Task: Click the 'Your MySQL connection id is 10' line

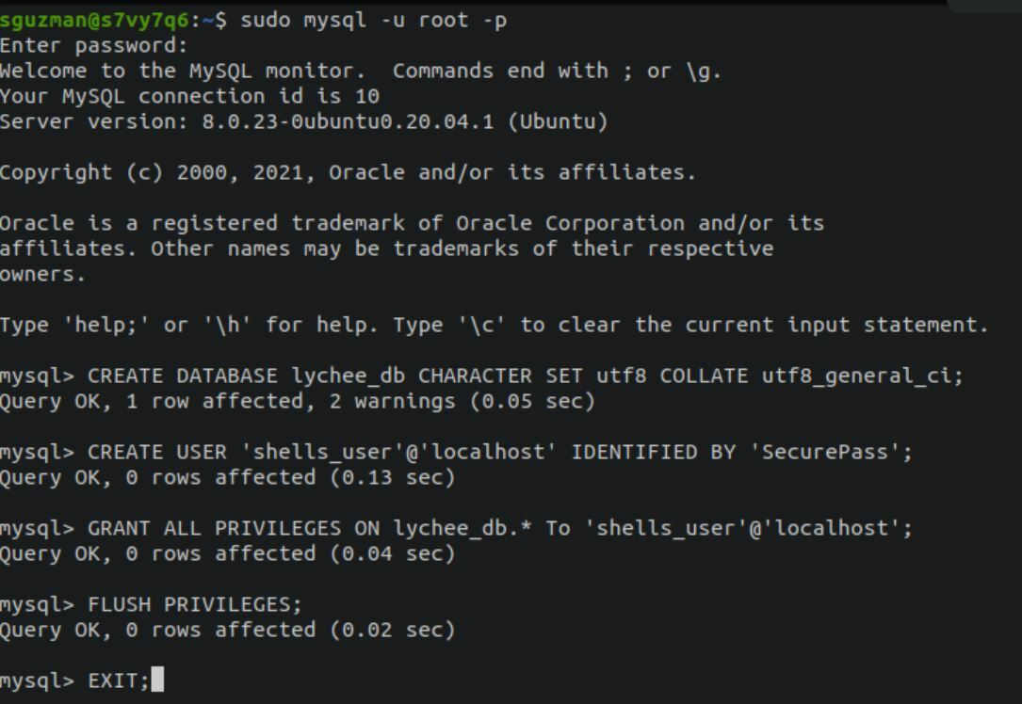Action: tap(189, 96)
